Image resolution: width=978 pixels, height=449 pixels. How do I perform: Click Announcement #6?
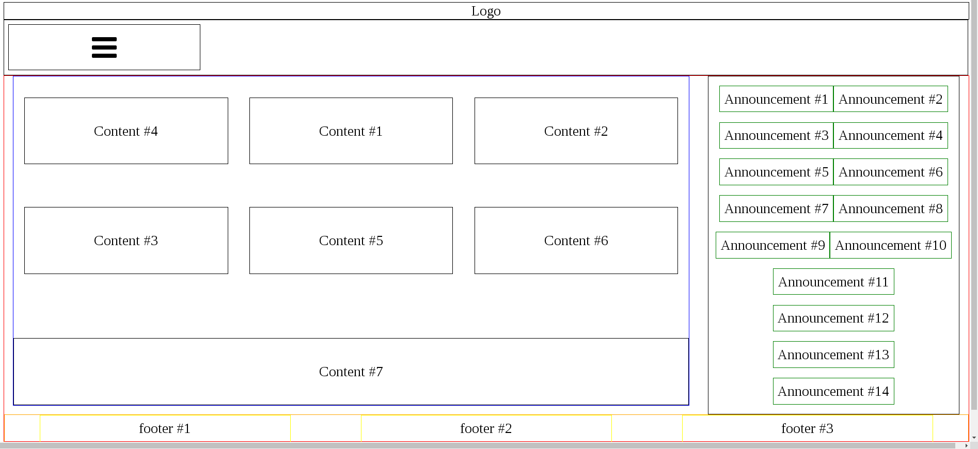tap(890, 172)
